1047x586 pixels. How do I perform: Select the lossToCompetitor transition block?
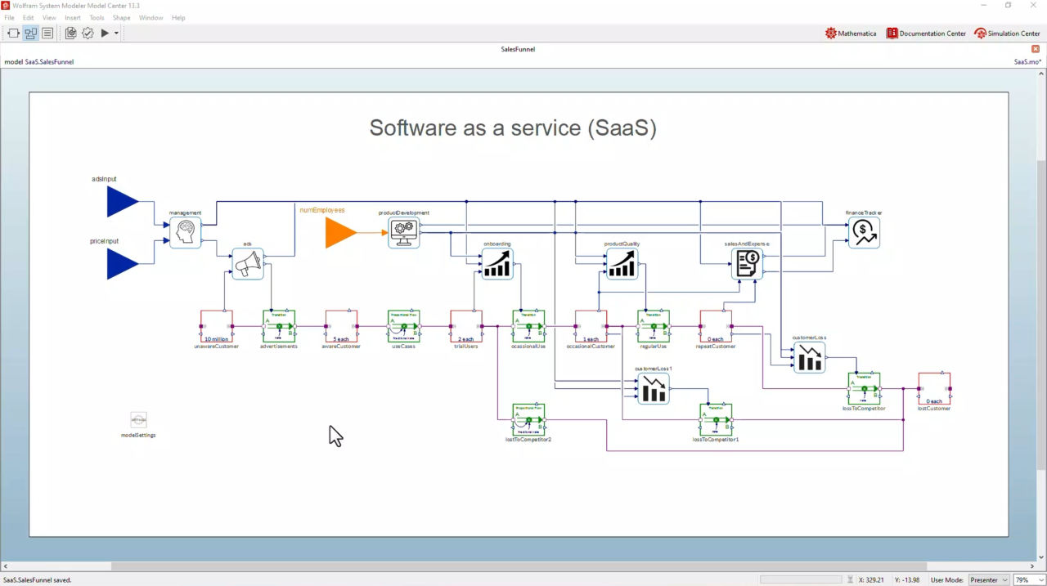[x=864, y=389]
